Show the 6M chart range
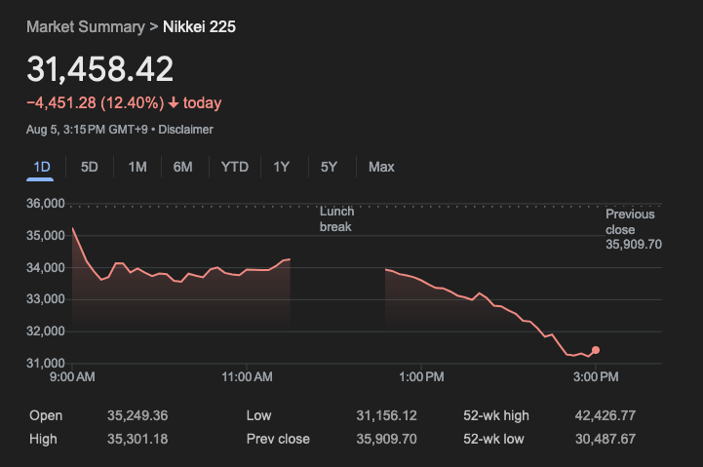This screenshot has height=467, width=703. point(182,167)
